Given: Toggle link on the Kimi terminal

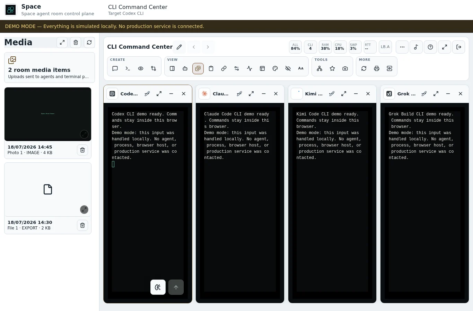Looking at the screenshot, I should tap(332, 94).
